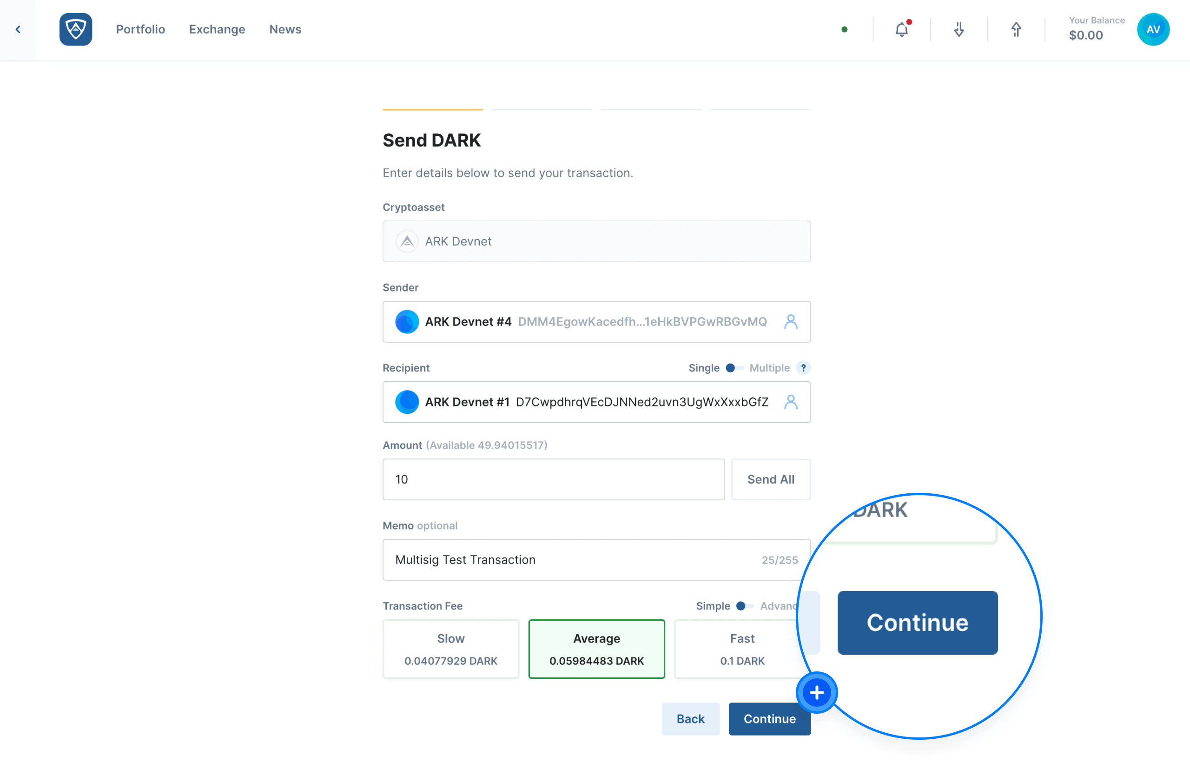This screenshot has height=763, width=1190.
Task: Click the $0.00 balance value
Action: 1085,35
